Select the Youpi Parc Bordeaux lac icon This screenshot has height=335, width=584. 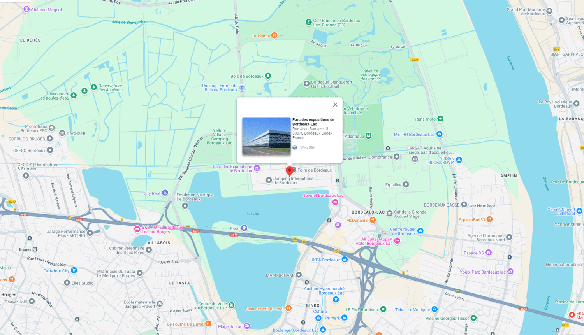510,272
